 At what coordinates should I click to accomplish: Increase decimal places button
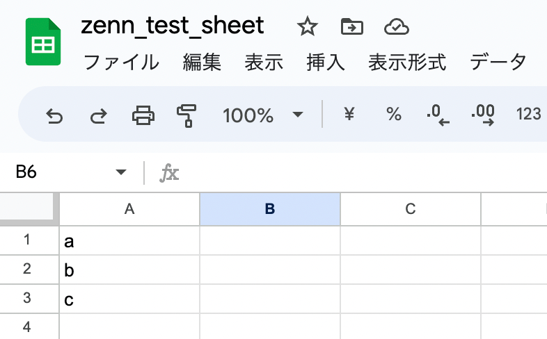[483, 115]
